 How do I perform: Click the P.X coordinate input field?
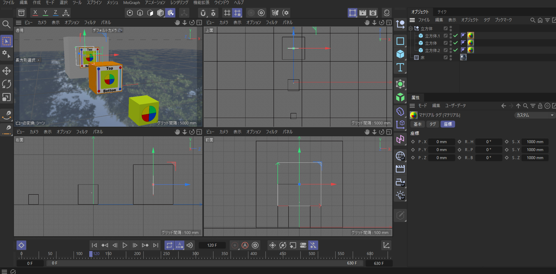[x=441, y=142]
